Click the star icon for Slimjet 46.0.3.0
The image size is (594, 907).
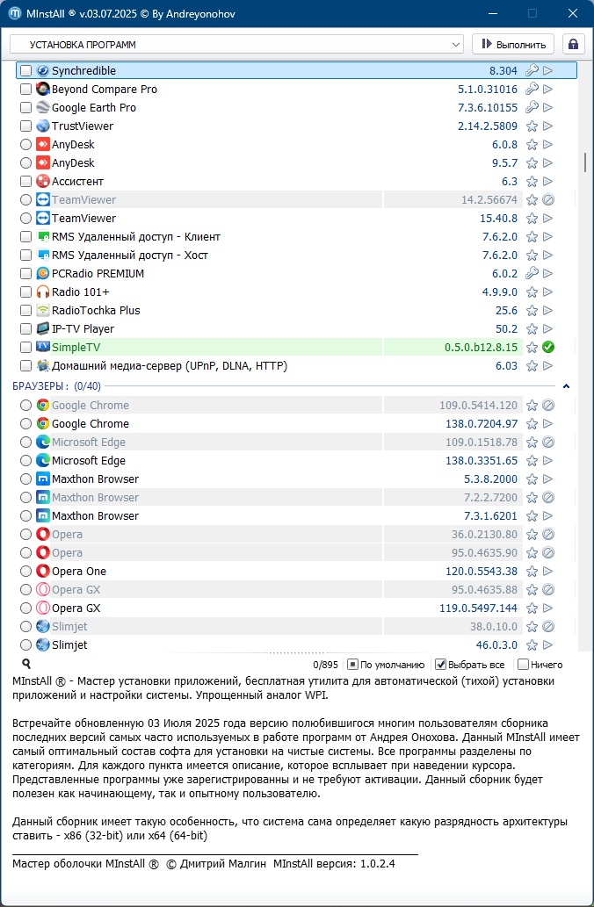click(532, 645)
